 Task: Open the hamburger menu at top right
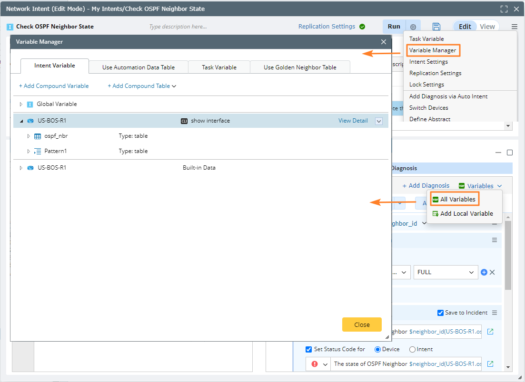(515, 27)
